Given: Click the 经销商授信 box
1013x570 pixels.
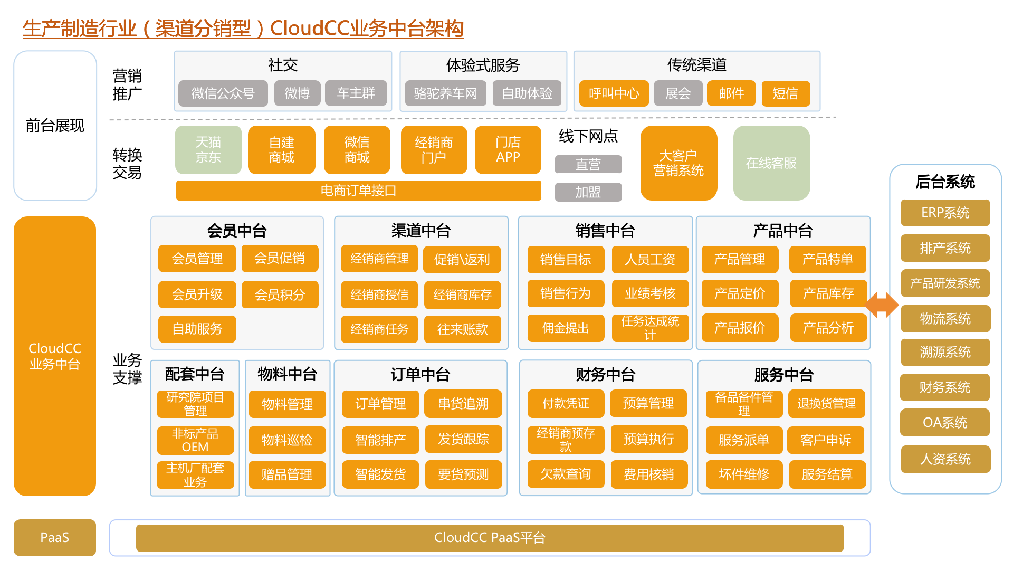Looking at the screenshot, I should [x=379, y=294].
